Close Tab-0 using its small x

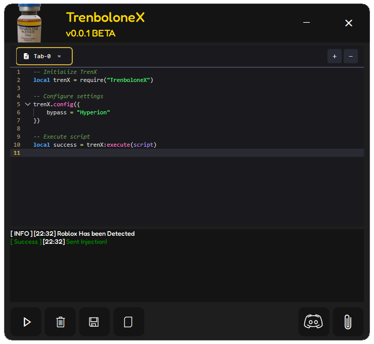[x=59, y=56]
